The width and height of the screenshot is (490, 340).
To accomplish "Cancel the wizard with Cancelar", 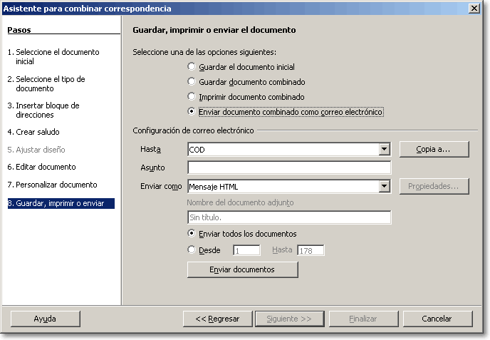I will [437, 319].
